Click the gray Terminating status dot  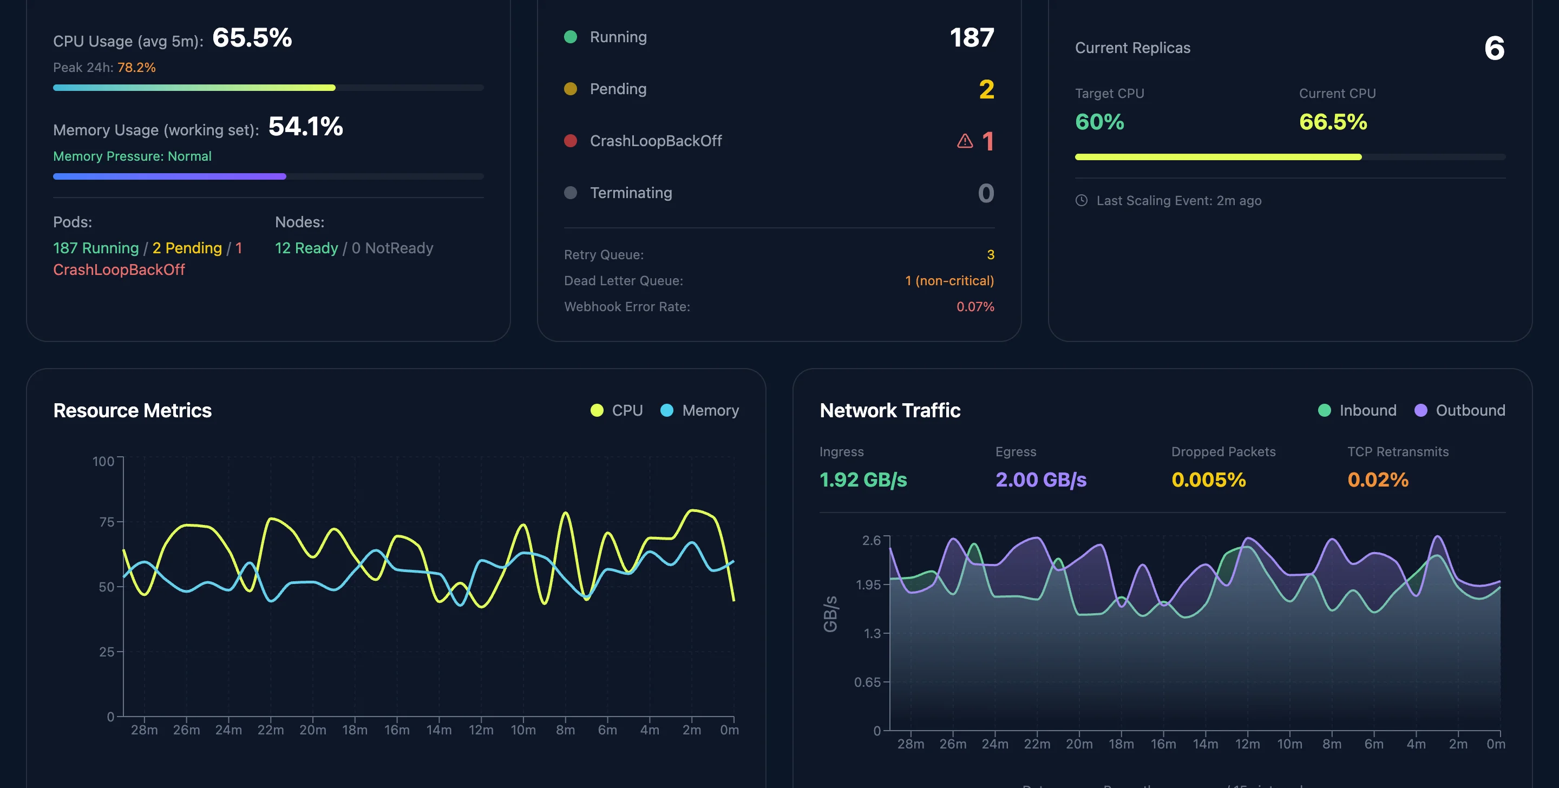570,193
